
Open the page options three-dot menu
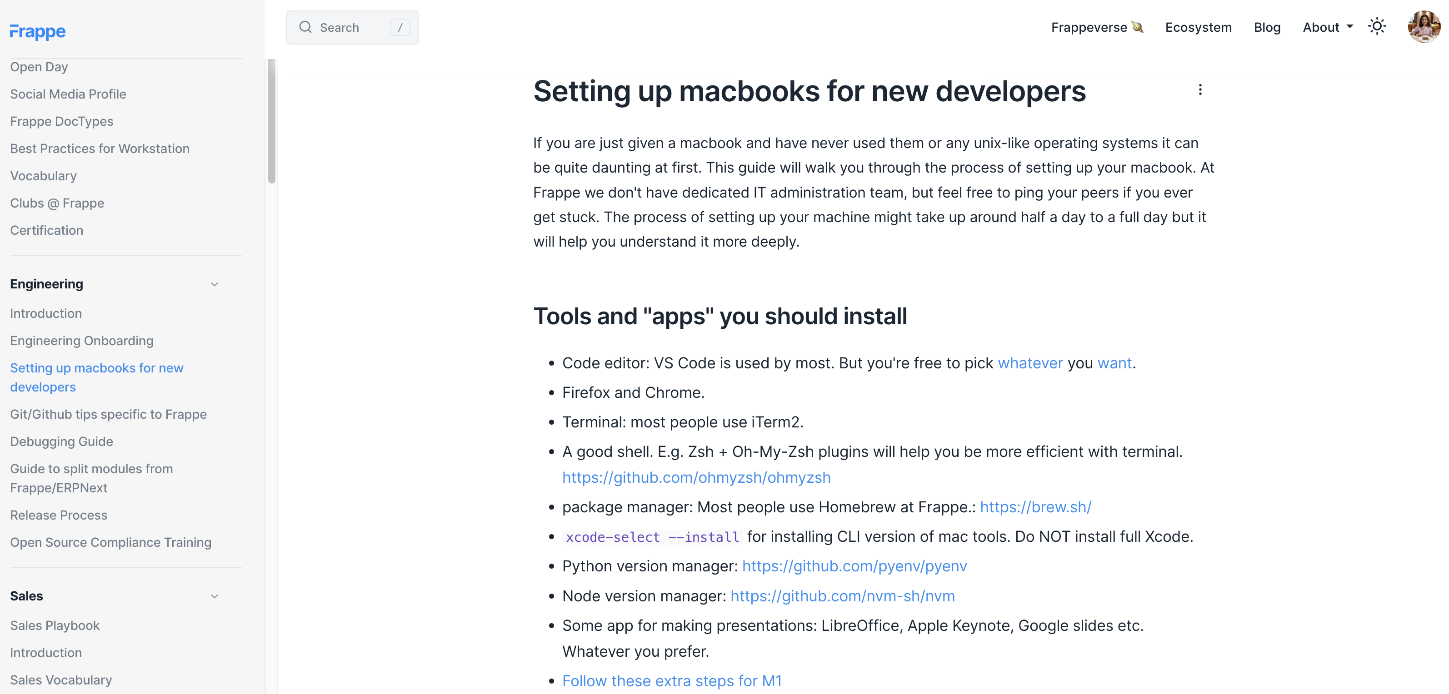point(1200,90)
